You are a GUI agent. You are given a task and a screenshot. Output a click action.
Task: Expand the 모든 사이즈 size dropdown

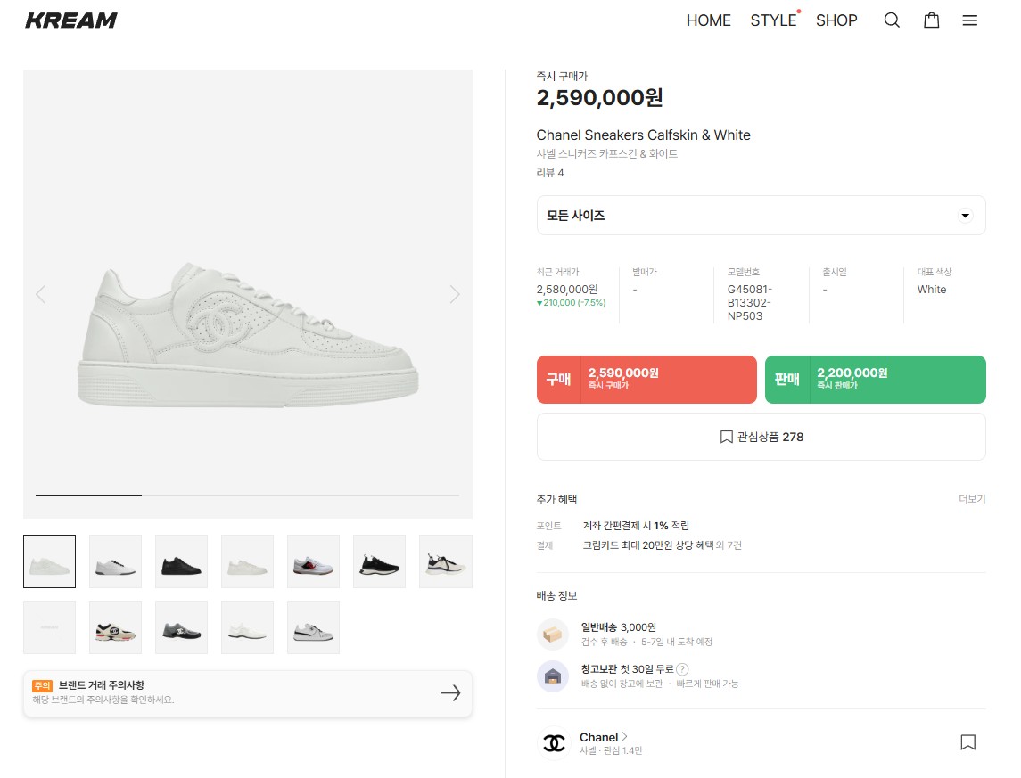coord(761,216)
